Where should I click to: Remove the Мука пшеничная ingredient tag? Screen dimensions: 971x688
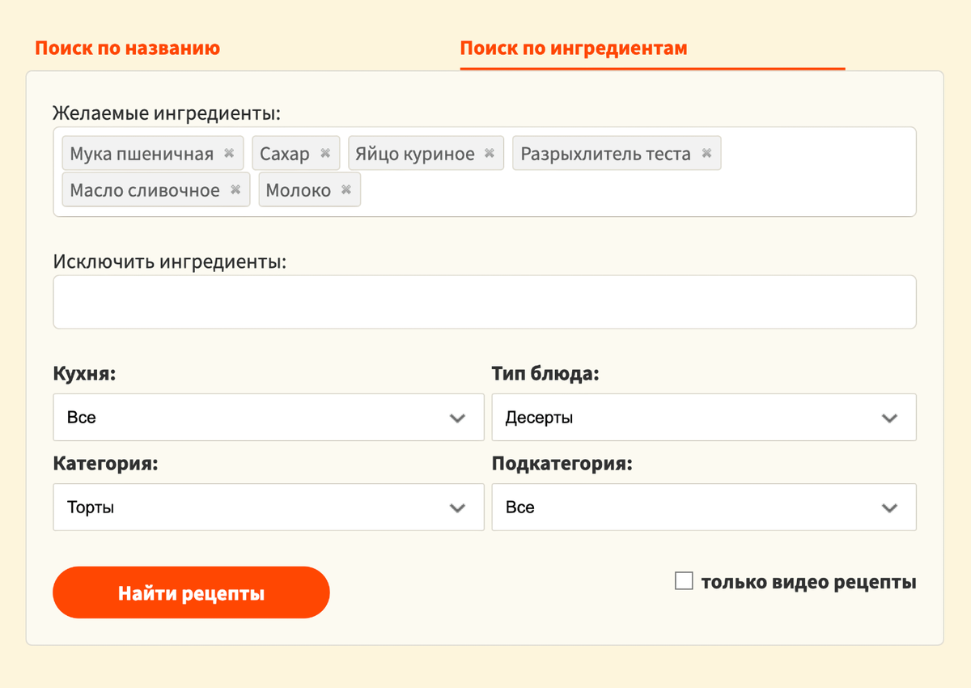click(x=229, y=154)
